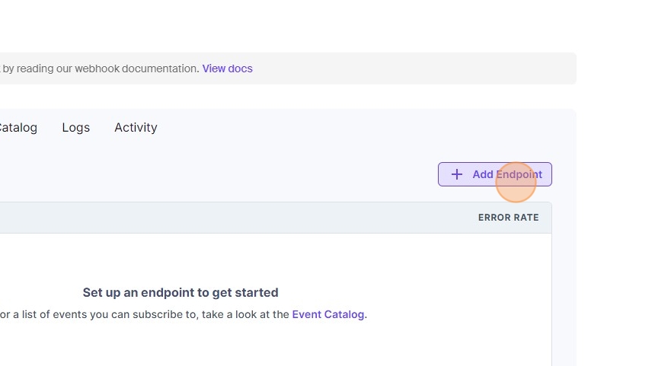The height and width of the screenshot is (366, 655).
Task: Click the webhook documentation banner text
Action: click(99, 68)
